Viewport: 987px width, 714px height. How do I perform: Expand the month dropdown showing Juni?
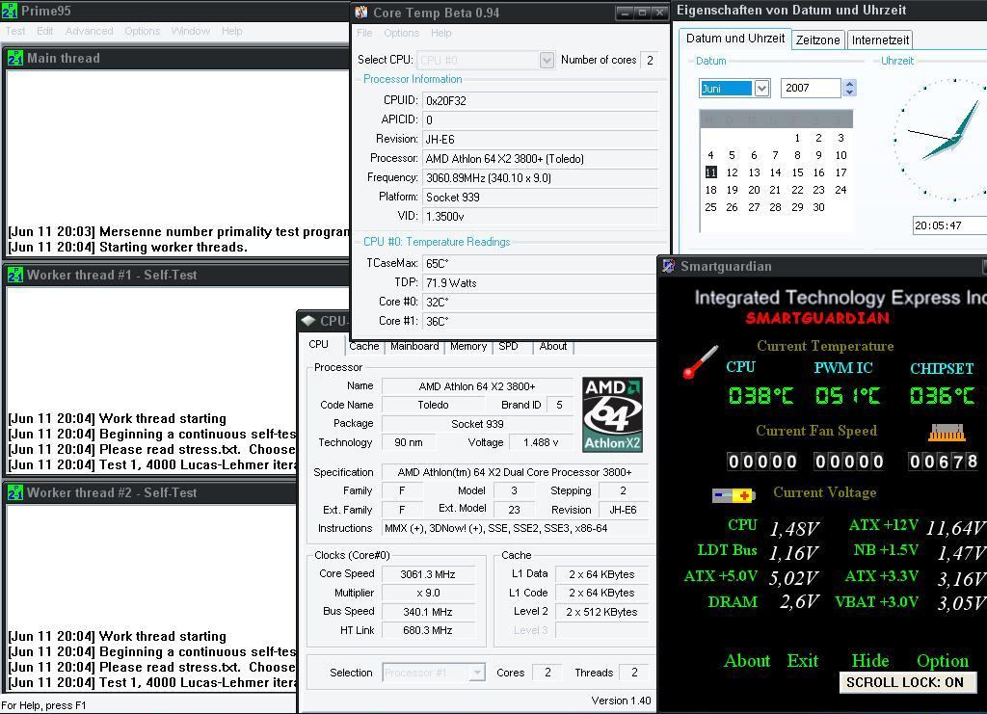click(x=761, y=88)
